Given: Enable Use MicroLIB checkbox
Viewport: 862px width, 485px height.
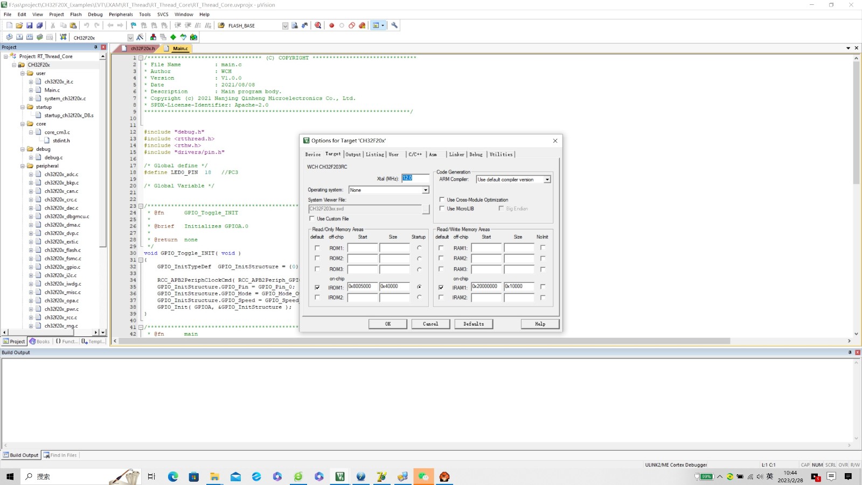Looking at the screenshot, I should [442, 209].
